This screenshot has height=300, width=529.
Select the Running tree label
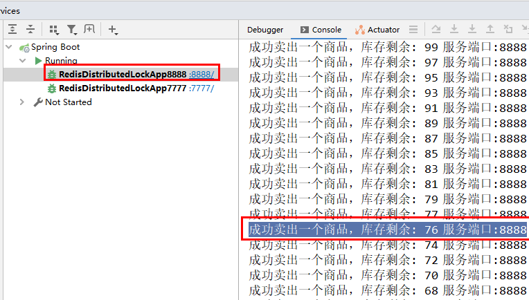pos(61,61)
